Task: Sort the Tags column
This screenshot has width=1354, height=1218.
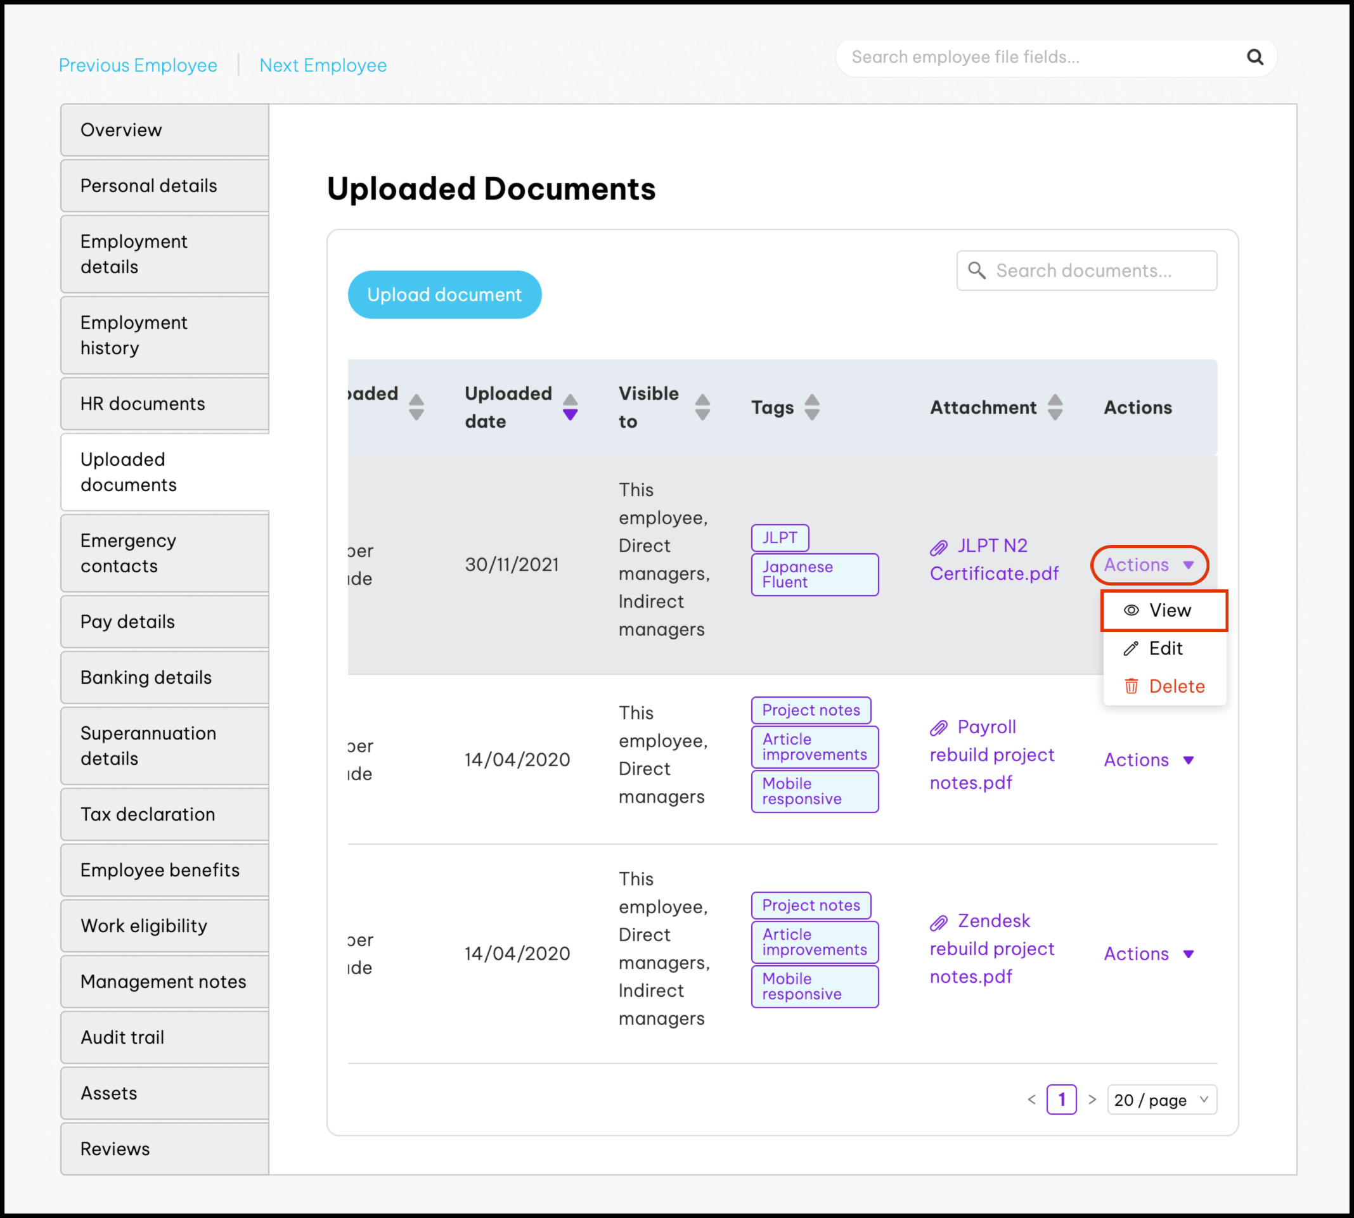Action: point(811,407)
